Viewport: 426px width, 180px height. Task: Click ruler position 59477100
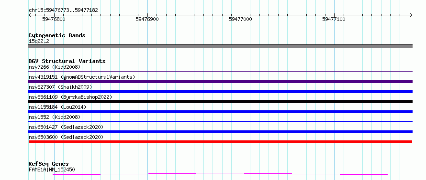pos(334,19)
